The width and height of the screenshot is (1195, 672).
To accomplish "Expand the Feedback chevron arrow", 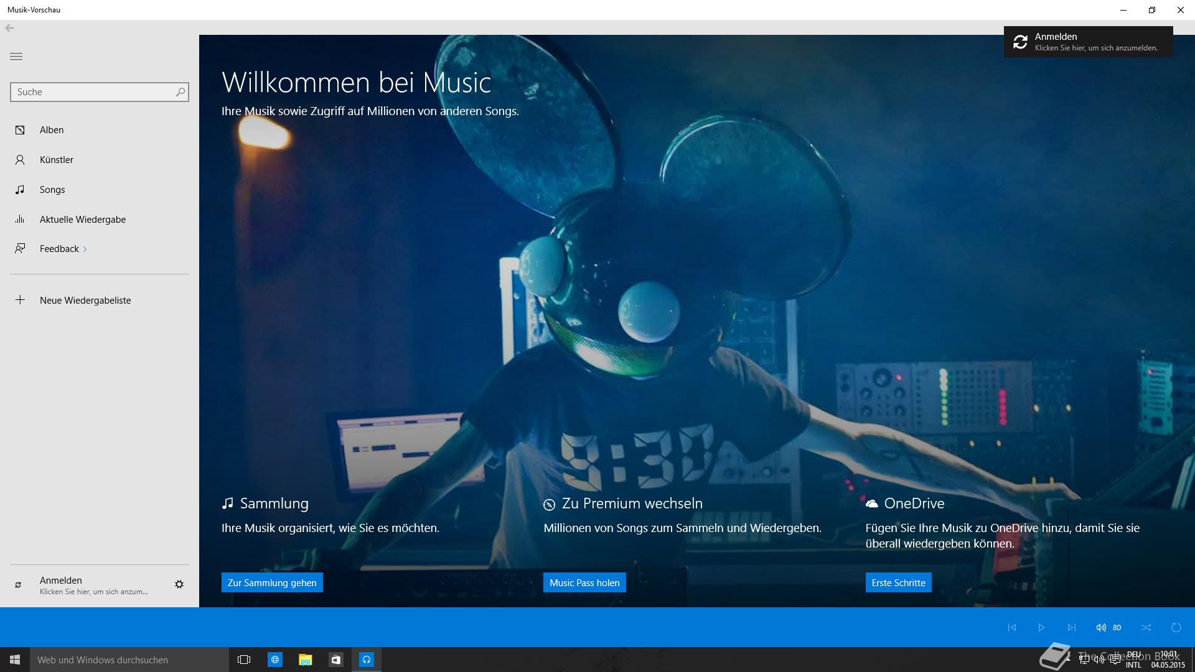I will [85, 250].
